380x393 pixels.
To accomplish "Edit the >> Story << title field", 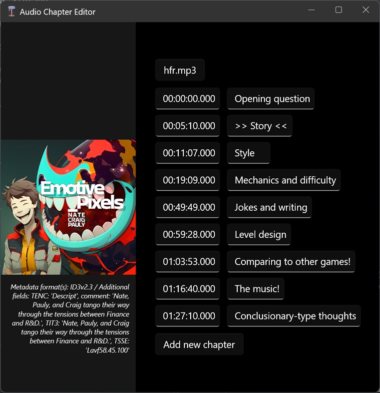I will coord(260,125).
